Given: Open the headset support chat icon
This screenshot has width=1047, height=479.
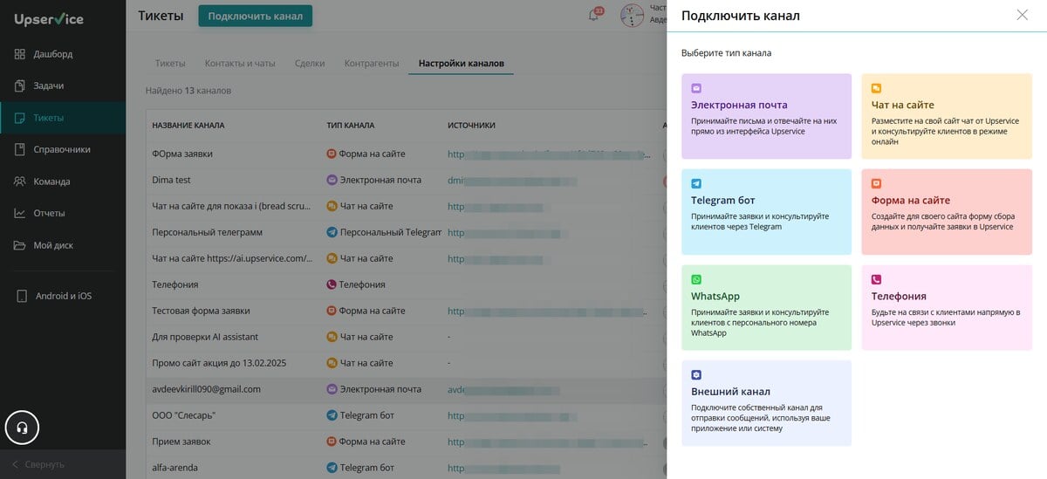Looking at the screenshot, I should pyautogui.click(x=23, y=428).
